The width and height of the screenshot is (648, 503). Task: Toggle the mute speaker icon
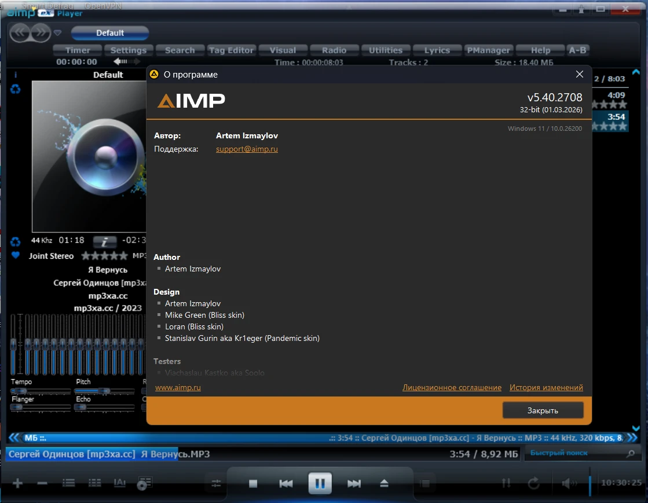point(569,483)
